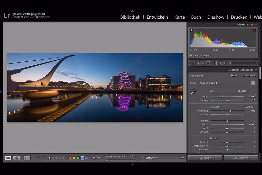Apply the red color label
Image resolution: width=262 pixels, height=175 pixels.
70,158
